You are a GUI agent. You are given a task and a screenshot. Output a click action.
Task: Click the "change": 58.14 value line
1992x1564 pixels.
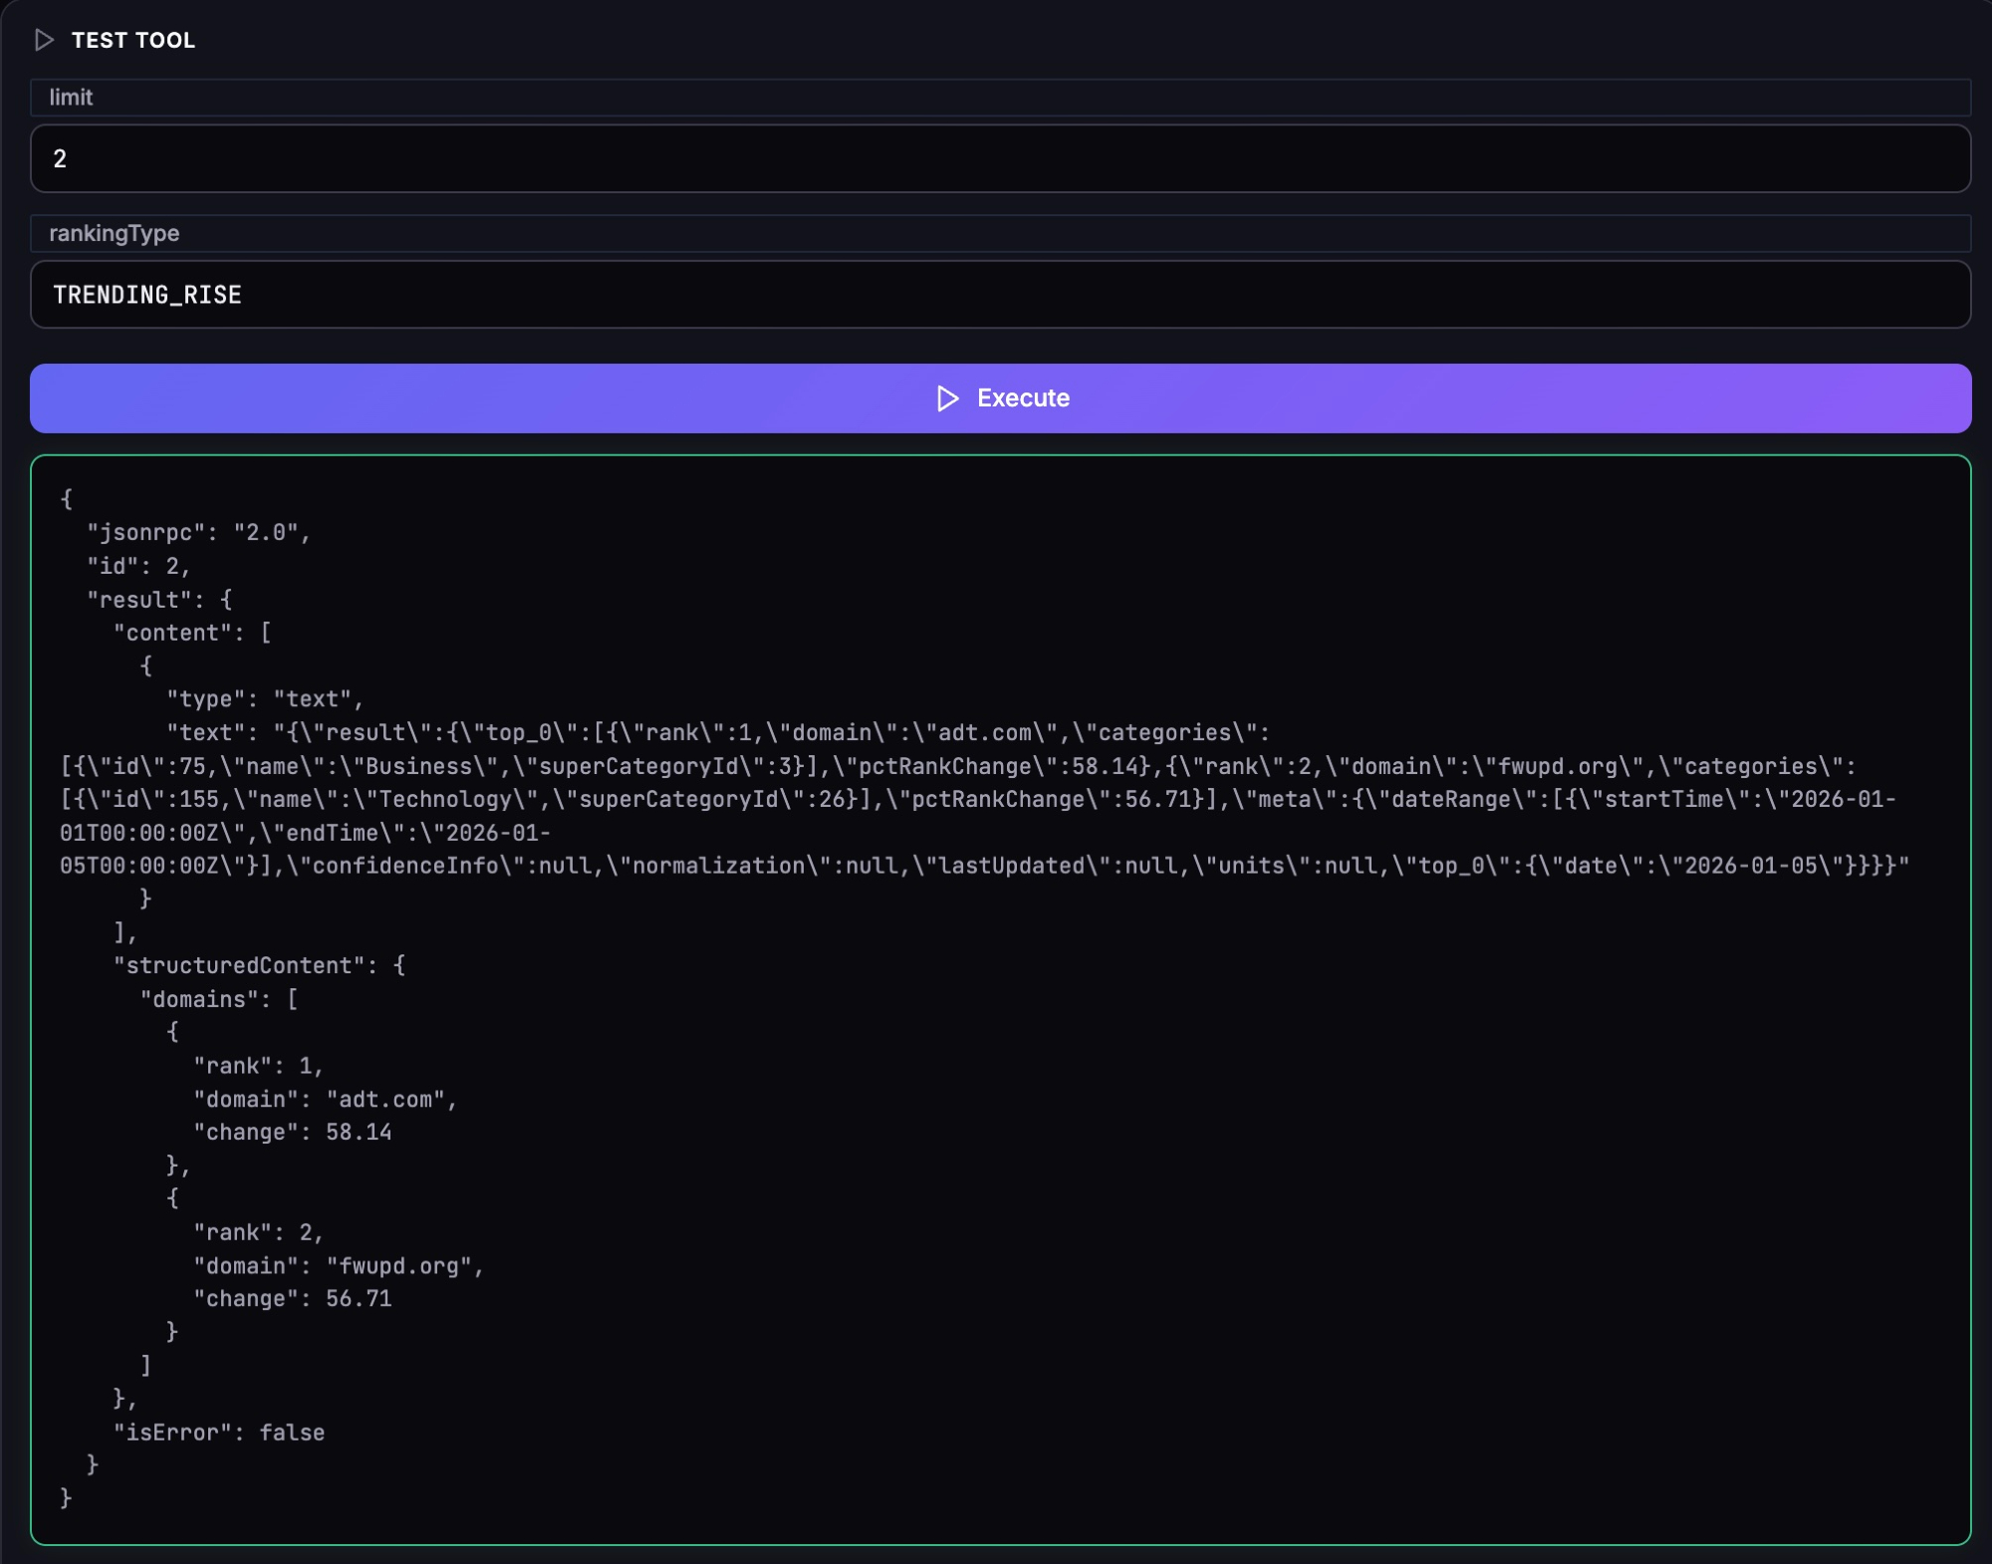292,1133
